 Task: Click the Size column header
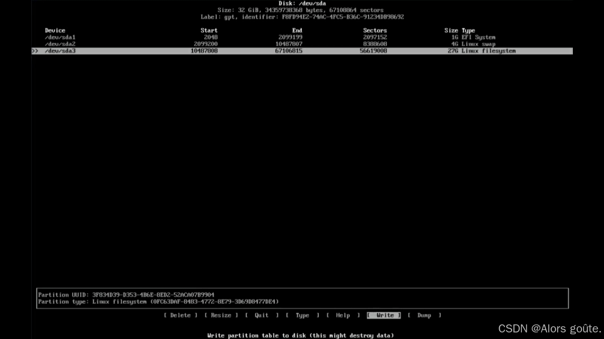coord(452,30)
